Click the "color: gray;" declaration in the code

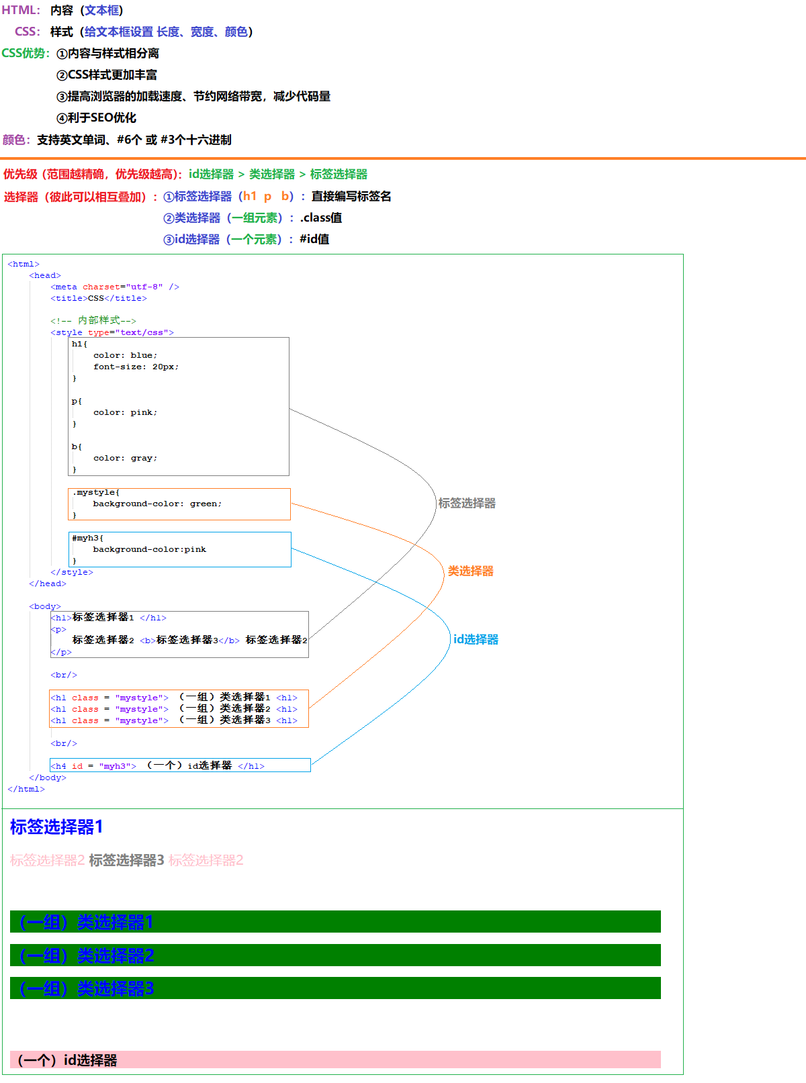pyautogui.click(x=125, y=459)
